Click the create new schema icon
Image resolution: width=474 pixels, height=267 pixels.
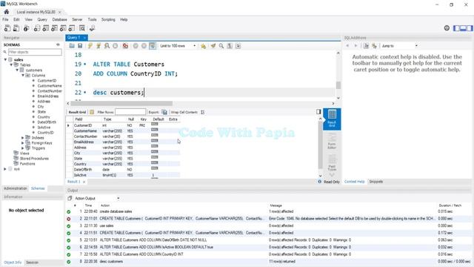pyautogui.click(x=36, y=28)
